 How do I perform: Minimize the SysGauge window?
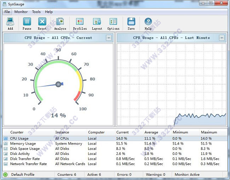coord(203,3)
